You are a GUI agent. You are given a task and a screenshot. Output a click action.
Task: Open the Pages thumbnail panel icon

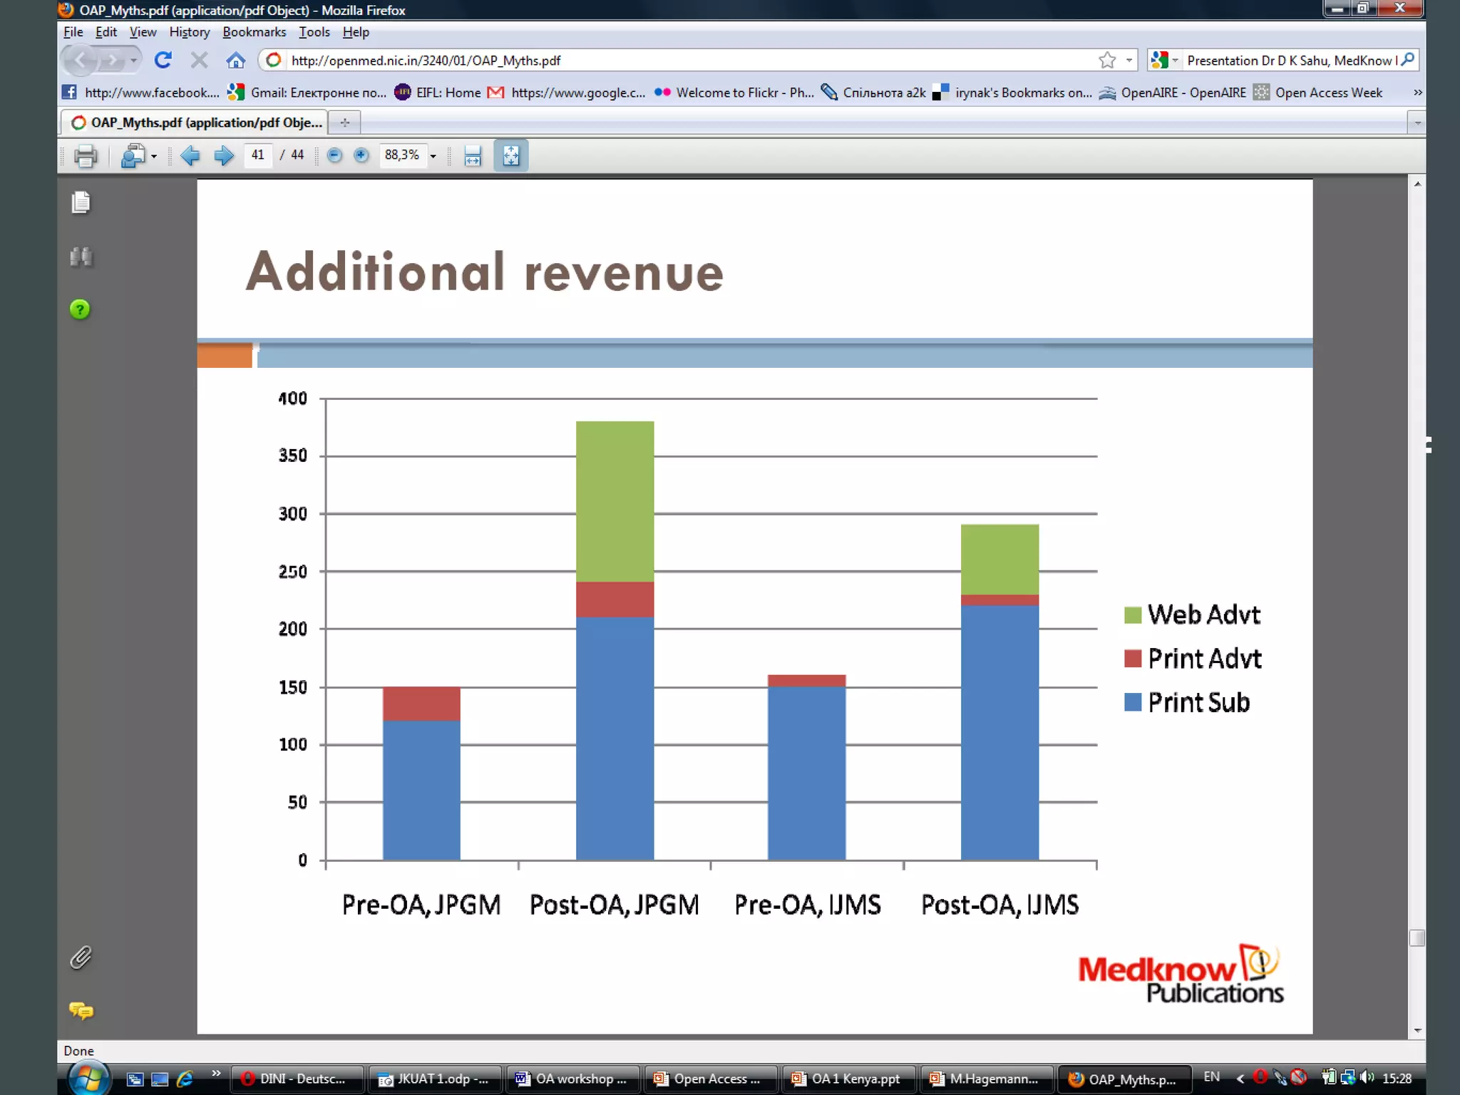(x=81, y=203)
